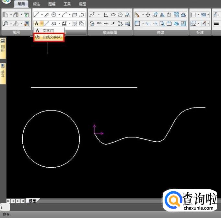Select the Line drawing tool

pyautogui.click(x=37, y=15)
